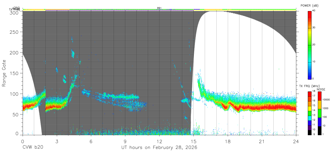Pick the blue TX FRQ swatch between 11 and 12
333x153 pixels.
click(x=310, y=123)
